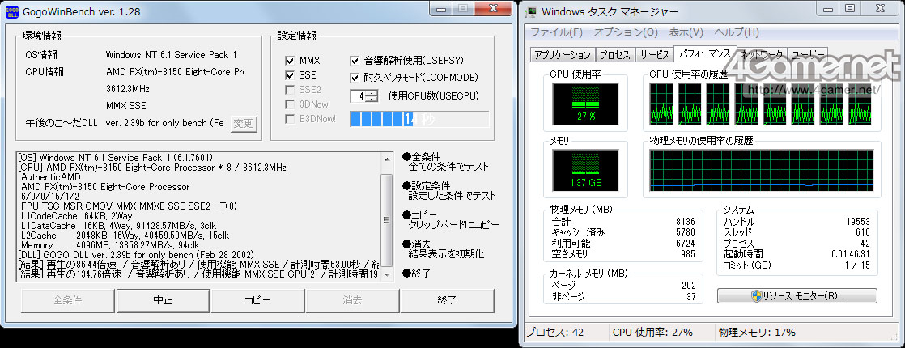The height and width of the screenshot is (348, 905).
Task: Click the disabled 全条件 button
Action: (x=67, y=300)
